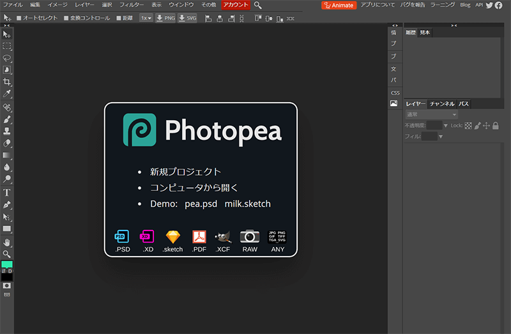511x334 pixels.
Task: Open the blend mode 通常 dropdown
Action: click(x=431, y=114)
